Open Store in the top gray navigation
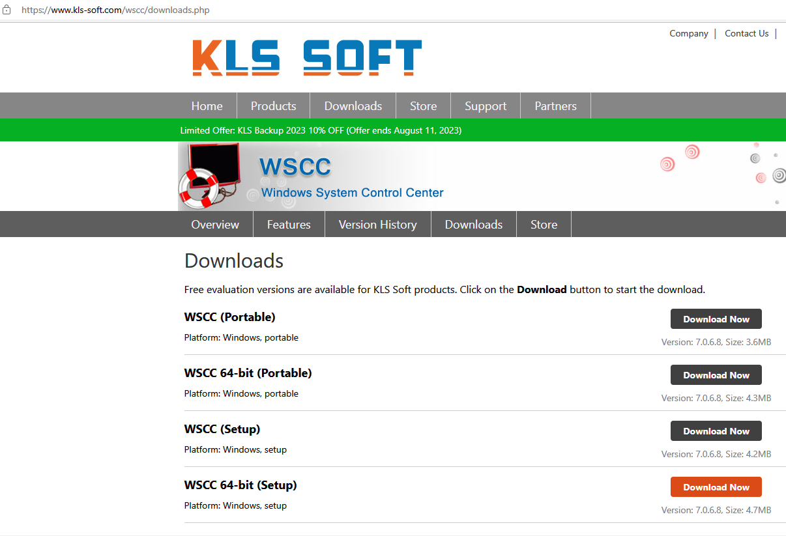This screenshot has height=536, width=786. (423, 106)
